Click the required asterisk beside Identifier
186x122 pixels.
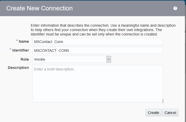(x=10, y=50)
